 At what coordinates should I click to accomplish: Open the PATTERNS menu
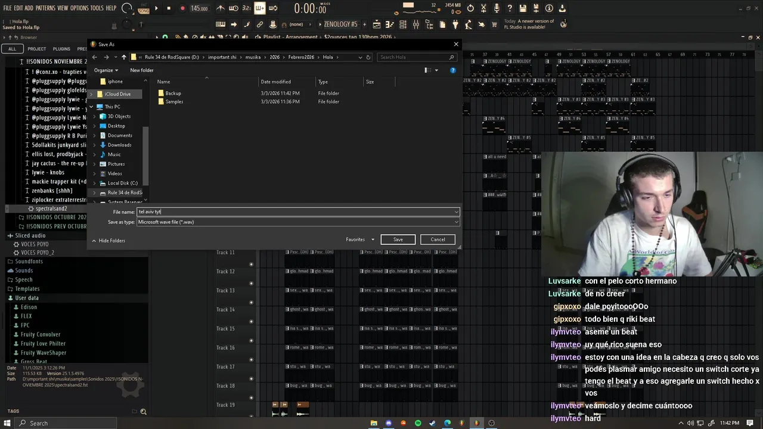45,8
